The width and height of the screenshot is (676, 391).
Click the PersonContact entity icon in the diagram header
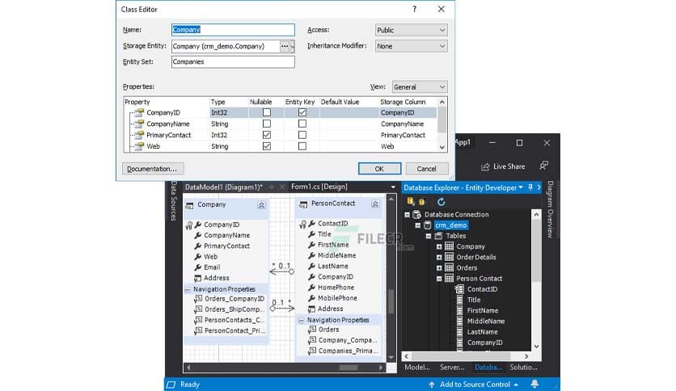tap(303, 204)
